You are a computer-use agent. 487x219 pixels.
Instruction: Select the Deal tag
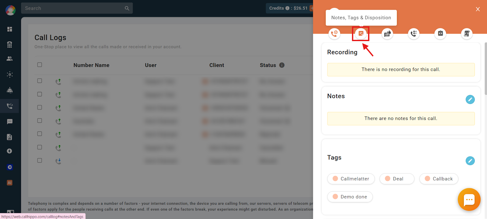(397, 179)
